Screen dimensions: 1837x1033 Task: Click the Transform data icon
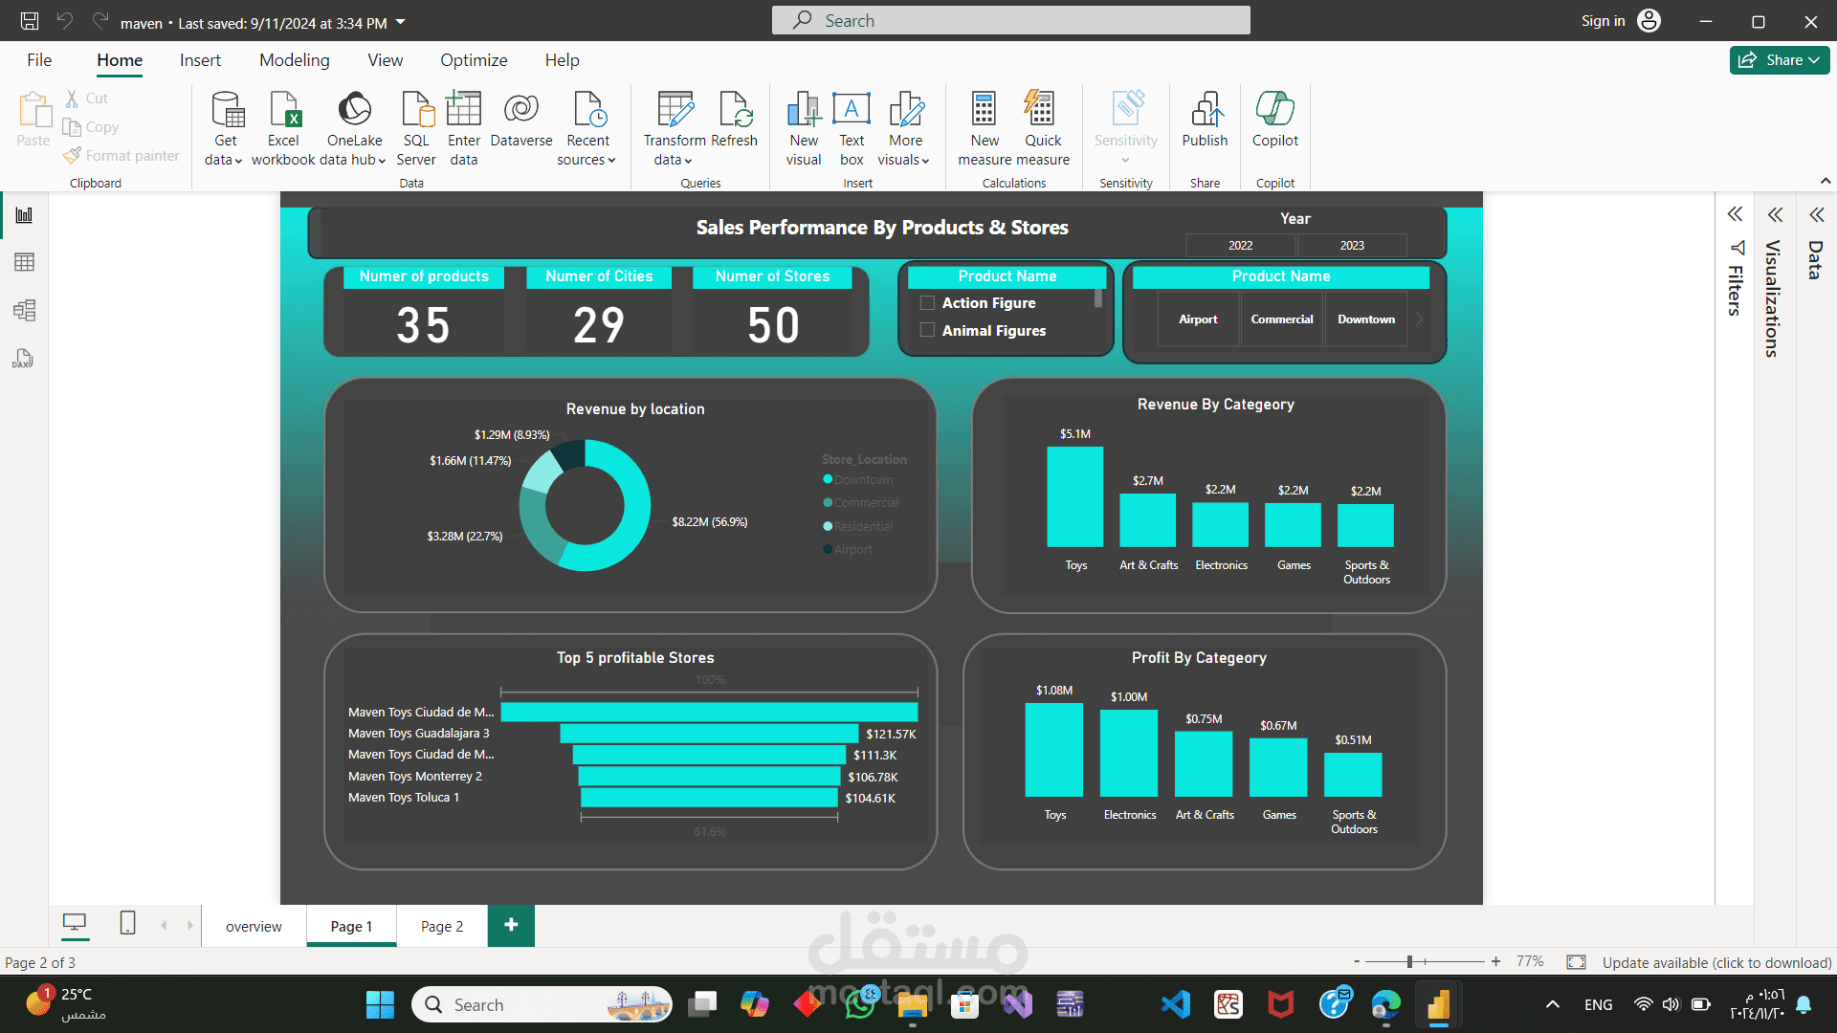675,110
